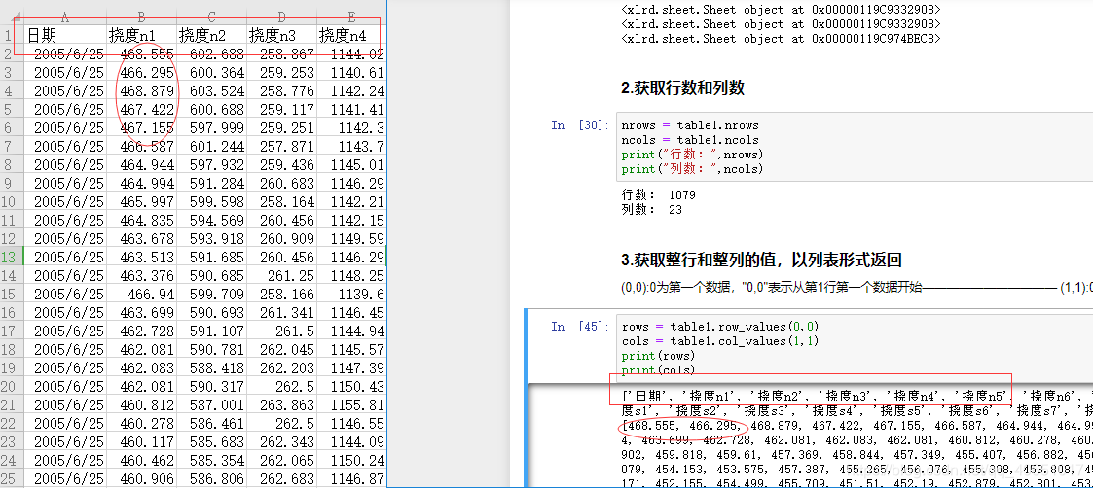Click the In [30] prompt in notebook

[580, 125]
